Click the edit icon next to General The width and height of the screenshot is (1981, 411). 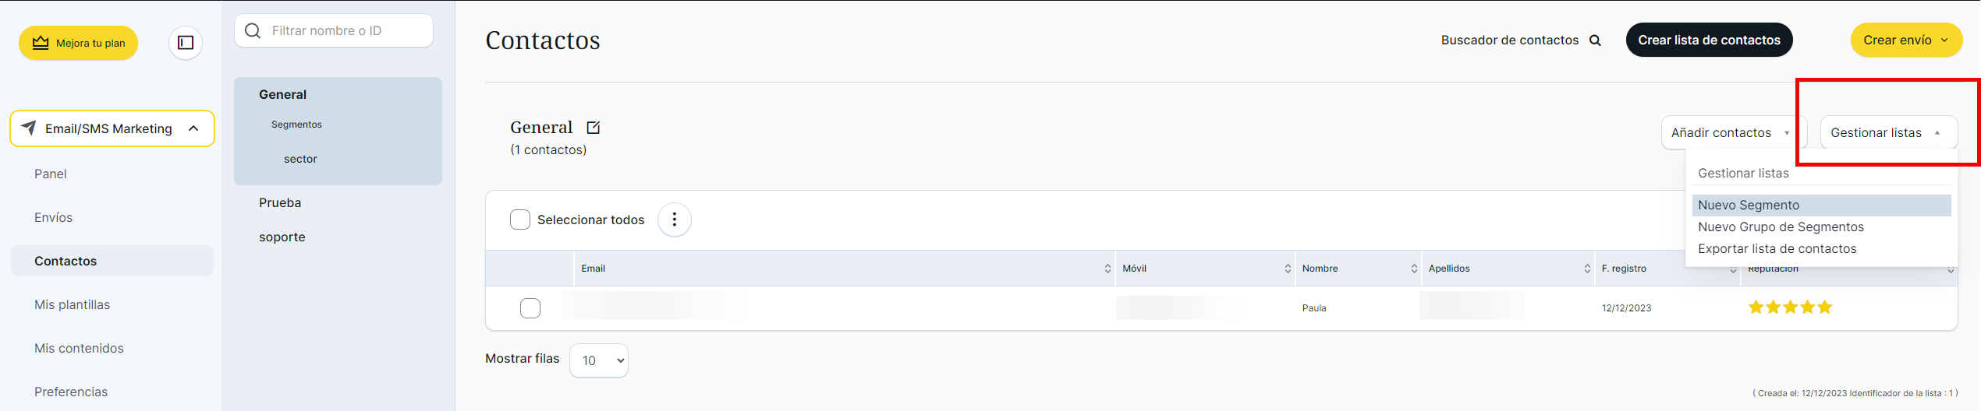(x=594, y=128)
